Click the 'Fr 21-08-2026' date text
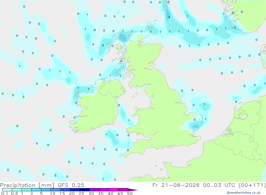 [x=176, y=185]
